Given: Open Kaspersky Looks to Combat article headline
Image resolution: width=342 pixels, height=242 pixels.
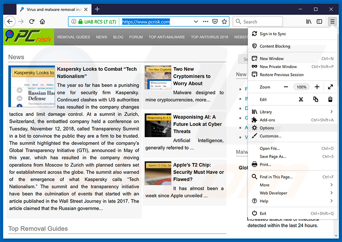Looking at the screenshot, I should click(97, 72).
